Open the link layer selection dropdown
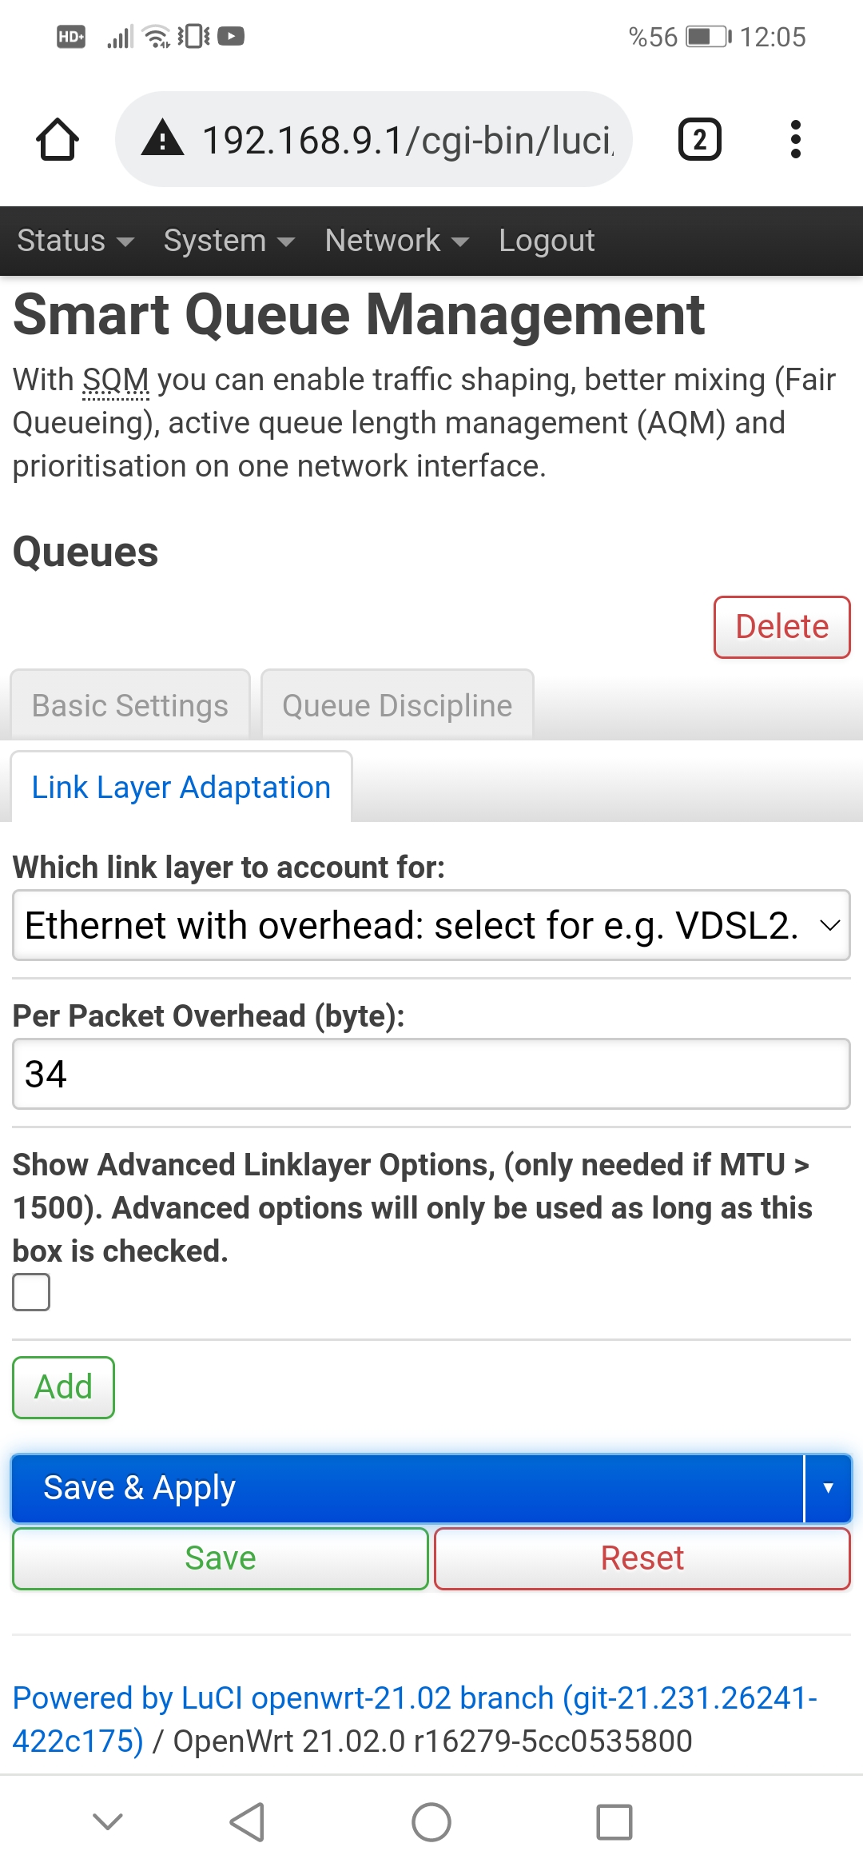Image resolution: width=863 pixels, height=1871 pixels. pos(431,925)
